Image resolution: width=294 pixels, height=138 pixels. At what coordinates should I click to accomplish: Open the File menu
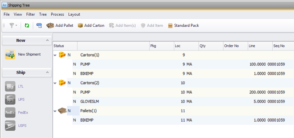(x=7, y=14)
